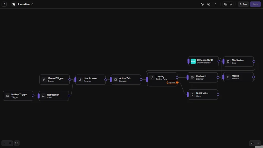The image size is (263, 148).
Task: Click the Generate UUID node icon
Action: coord(193,61)
